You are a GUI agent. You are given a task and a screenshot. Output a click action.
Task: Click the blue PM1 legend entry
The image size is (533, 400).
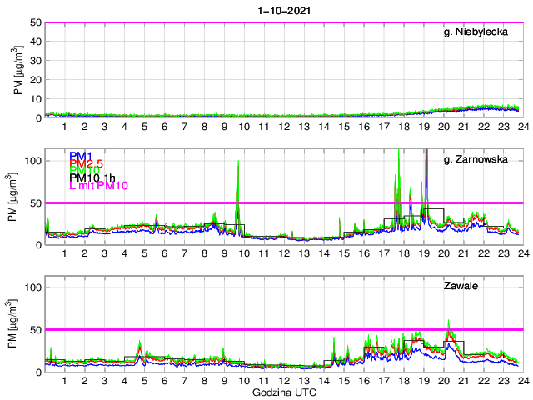pyautogui.click(x=82, y=156)
